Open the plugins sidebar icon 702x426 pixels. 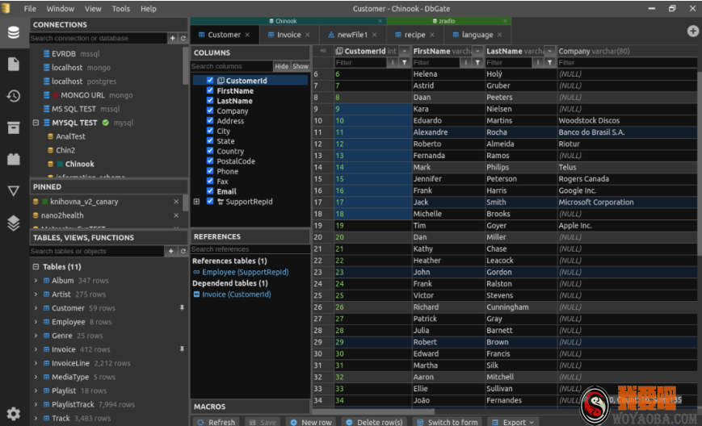13,159
